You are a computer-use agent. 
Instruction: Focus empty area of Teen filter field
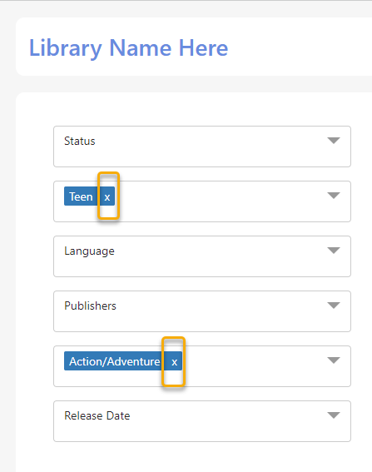tap(220, 201)
